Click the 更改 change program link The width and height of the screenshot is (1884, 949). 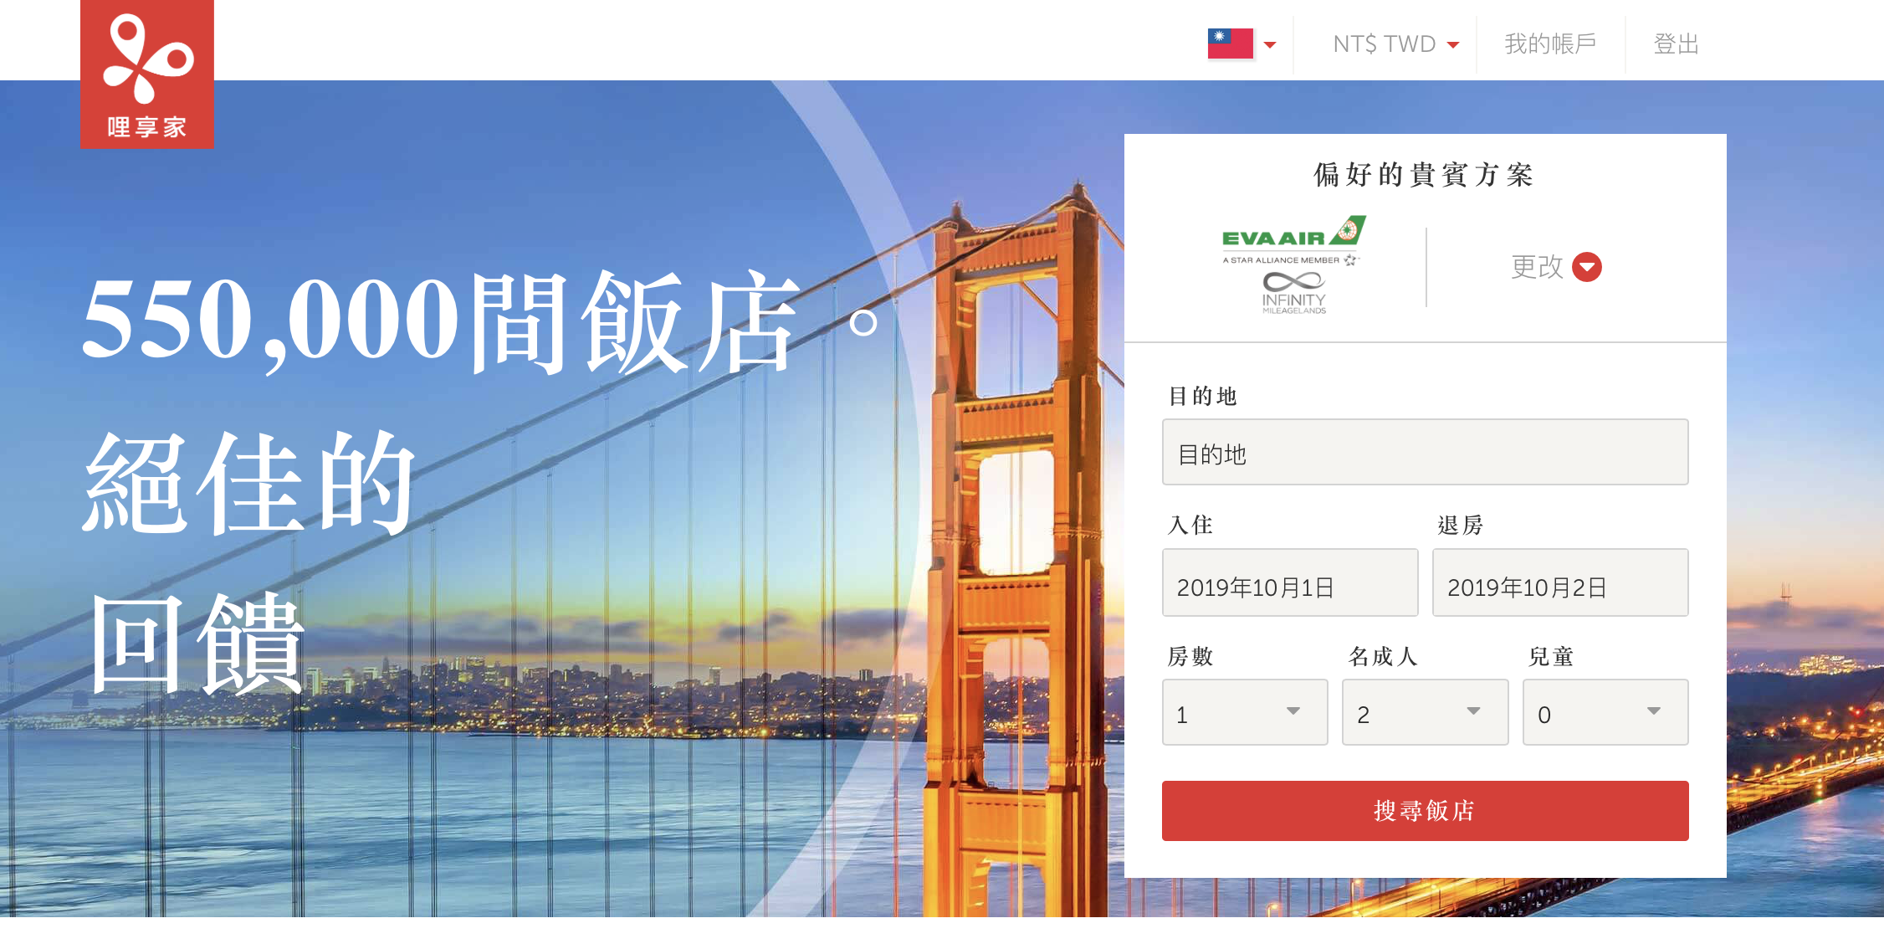pos(1537,267)
